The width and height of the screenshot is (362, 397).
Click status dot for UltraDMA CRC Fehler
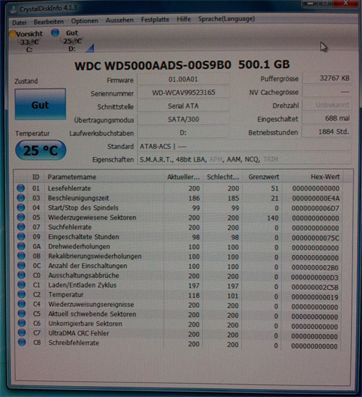(22, 333)
